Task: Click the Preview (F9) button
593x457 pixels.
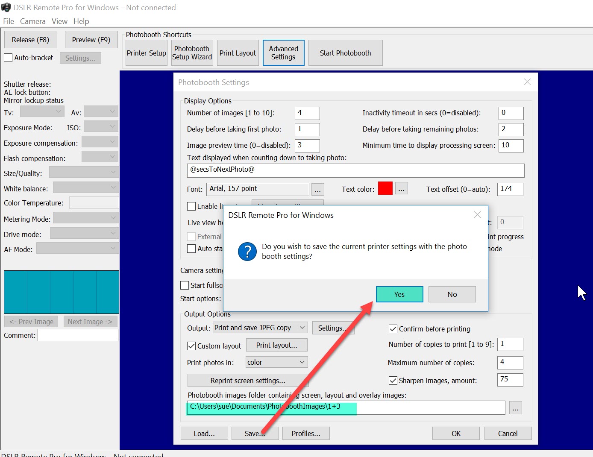Action: coord(91,40)
